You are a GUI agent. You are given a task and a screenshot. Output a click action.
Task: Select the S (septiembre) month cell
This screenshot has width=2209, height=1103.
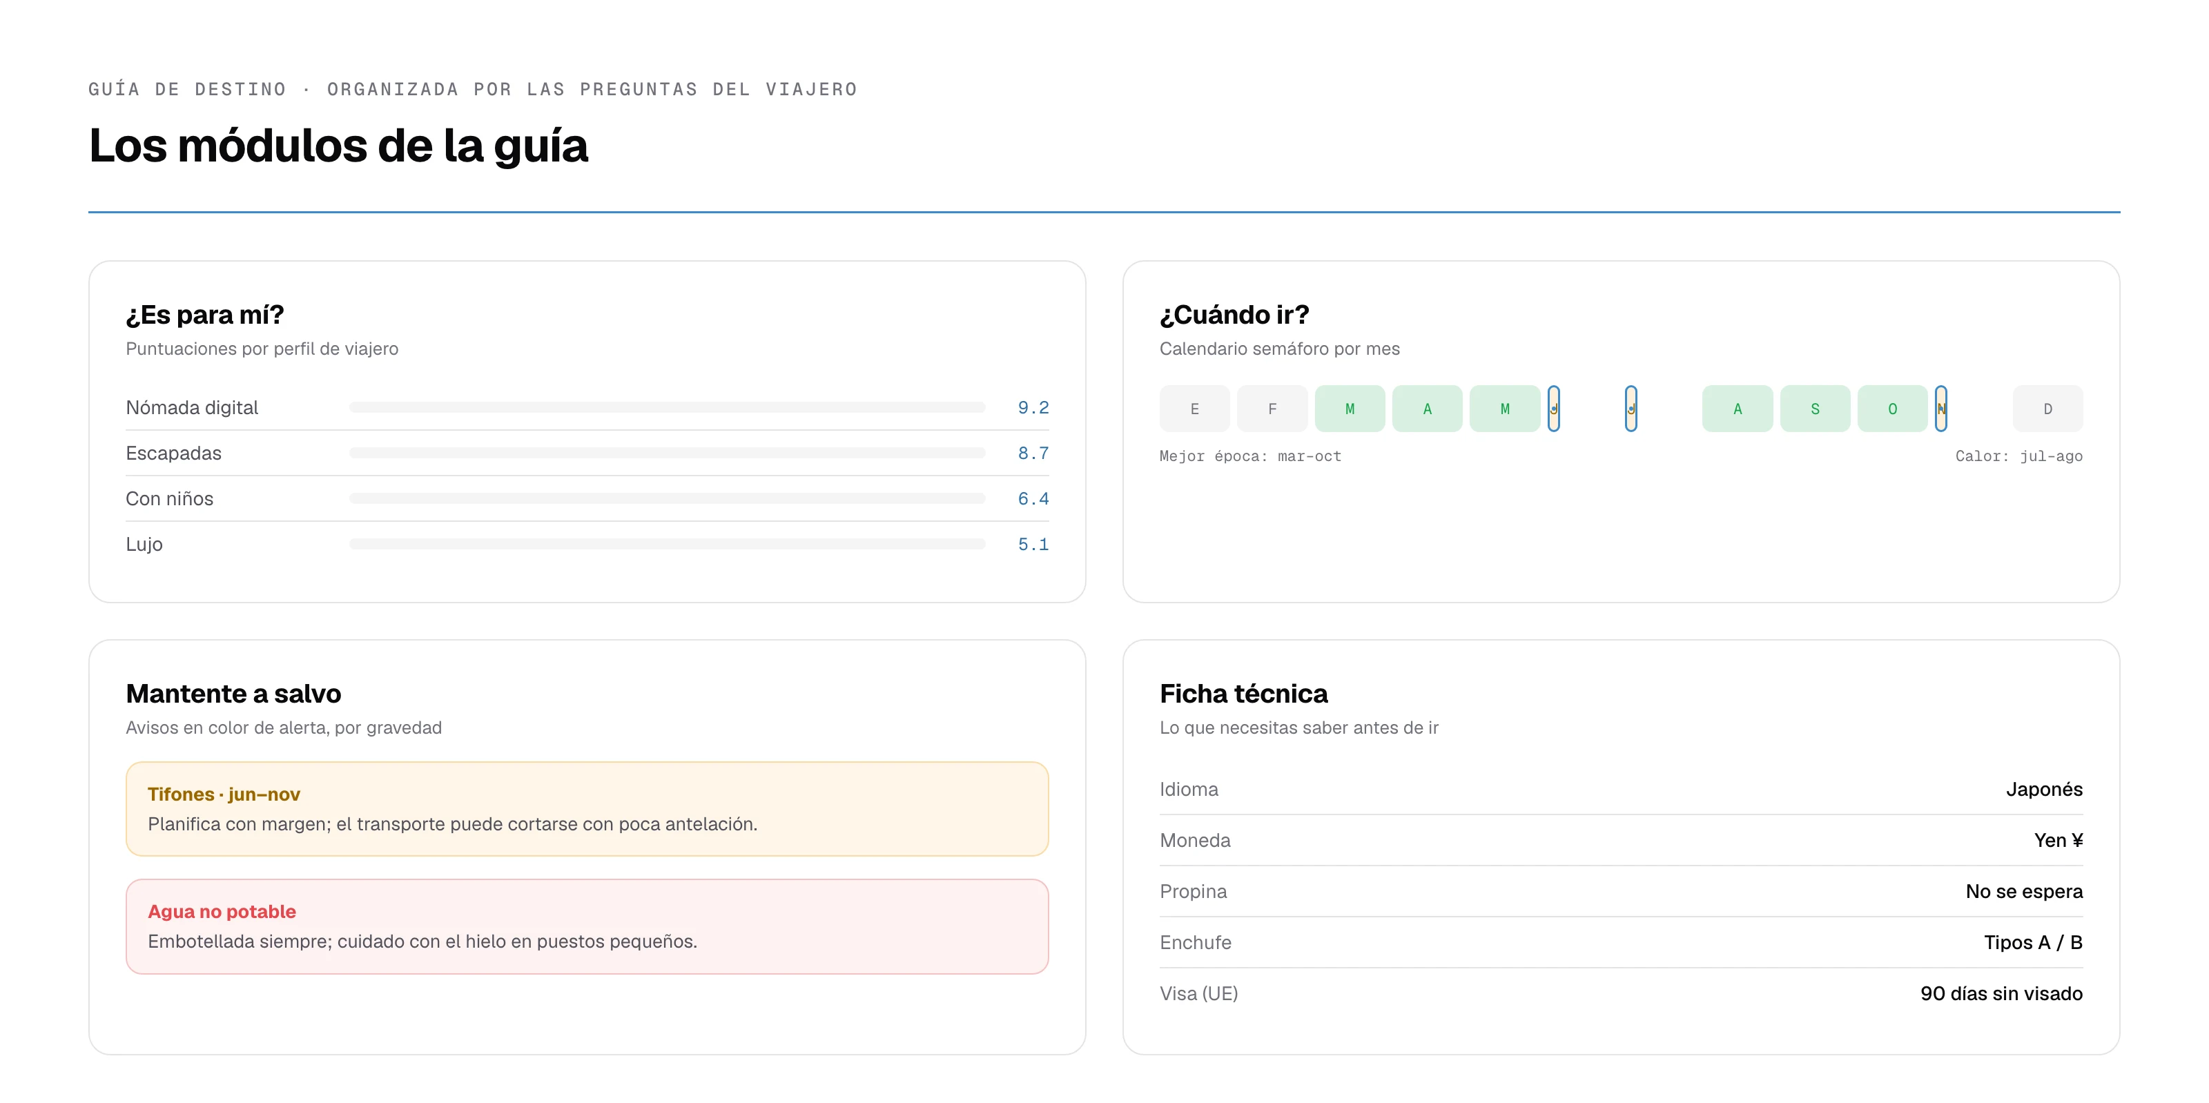1815,408
